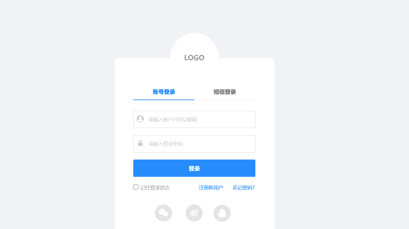Image resolution: width=409 pixels, height=229 pixels.
Task: Click the blue 登录 button
Action: click(x=194, y=168)
